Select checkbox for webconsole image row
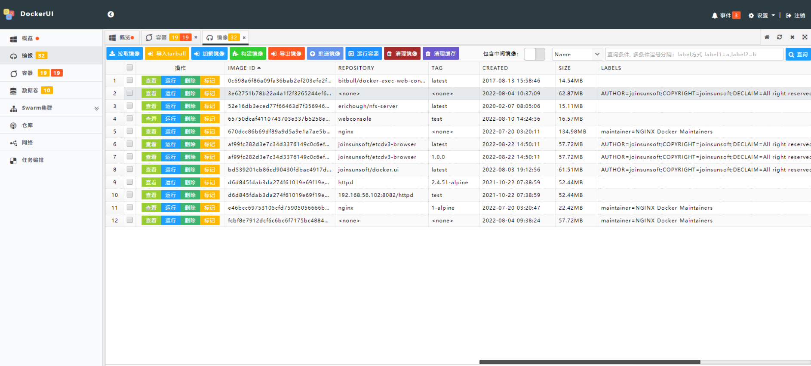Screen dimensions: 811x366 tap(129, 119)
